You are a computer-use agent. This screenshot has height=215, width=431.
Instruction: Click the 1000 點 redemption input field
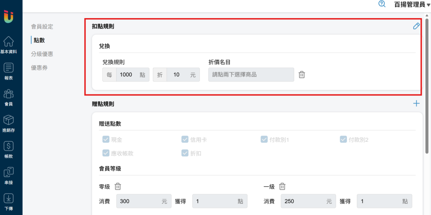click(127, 74)
